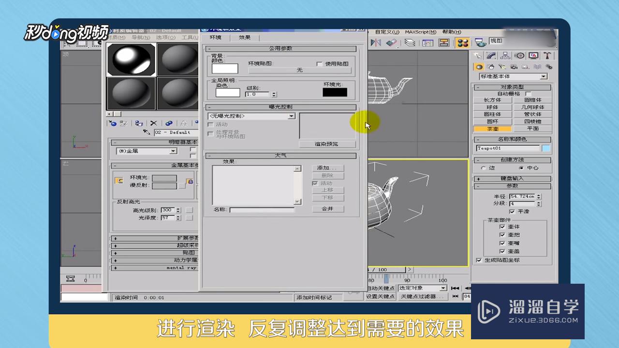
Task: Open 选项(O) menu in Material Editor
Action: 165,37
